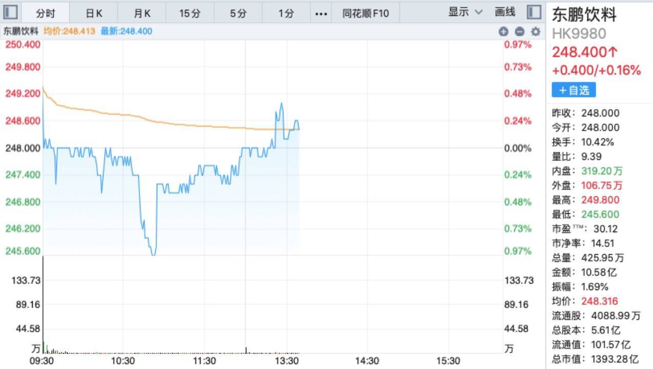Click the zoom out minus icon
The height and width of the screenshot is (369, 653).
(x=519, y=31)
